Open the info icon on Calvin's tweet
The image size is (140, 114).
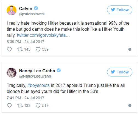[x=130, y=49]
